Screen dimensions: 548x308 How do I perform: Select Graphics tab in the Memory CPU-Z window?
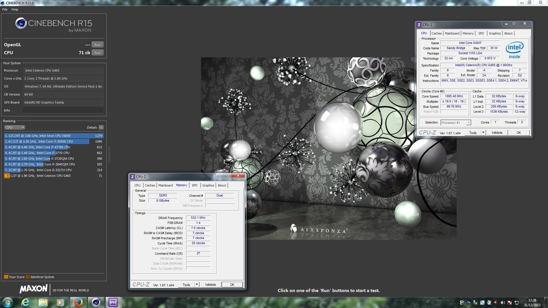208,185
